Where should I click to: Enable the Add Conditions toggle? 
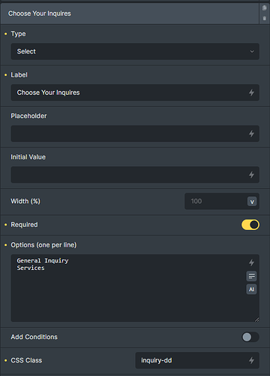point(250,337)
